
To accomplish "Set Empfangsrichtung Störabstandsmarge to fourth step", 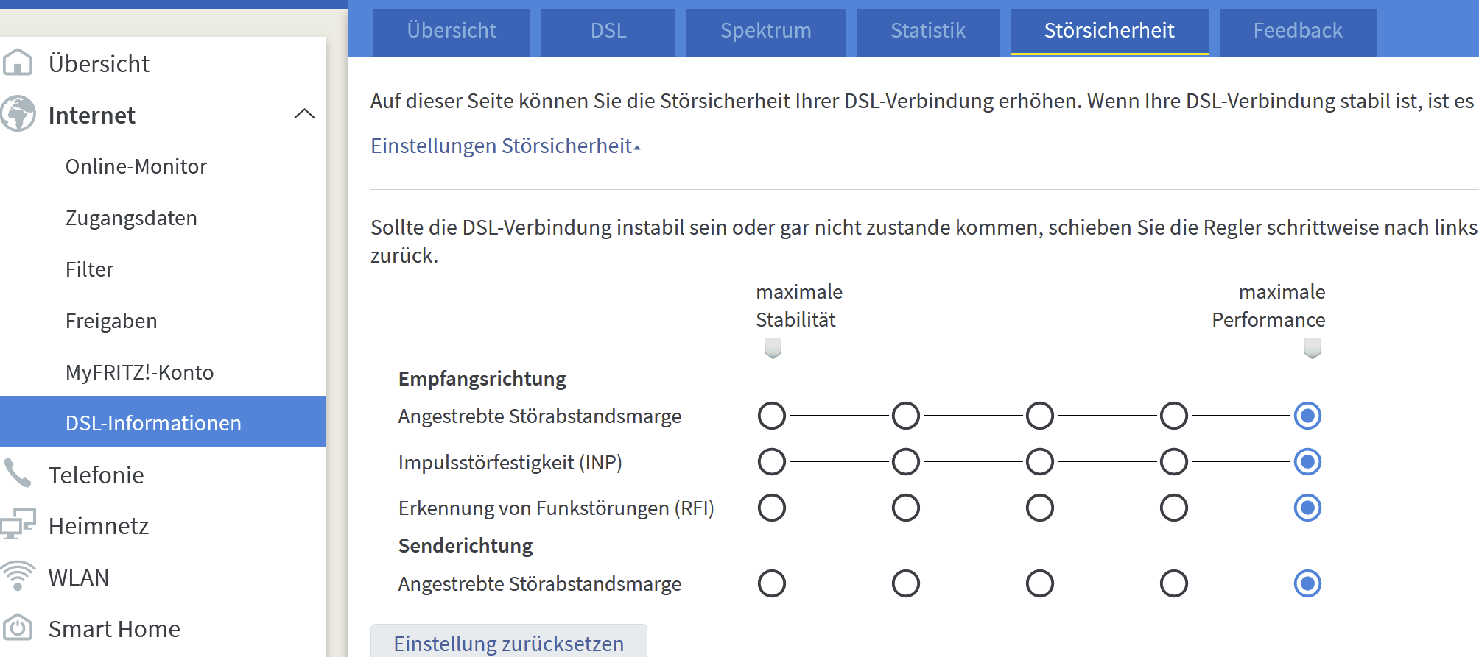I will click(x=1174, y=416).
